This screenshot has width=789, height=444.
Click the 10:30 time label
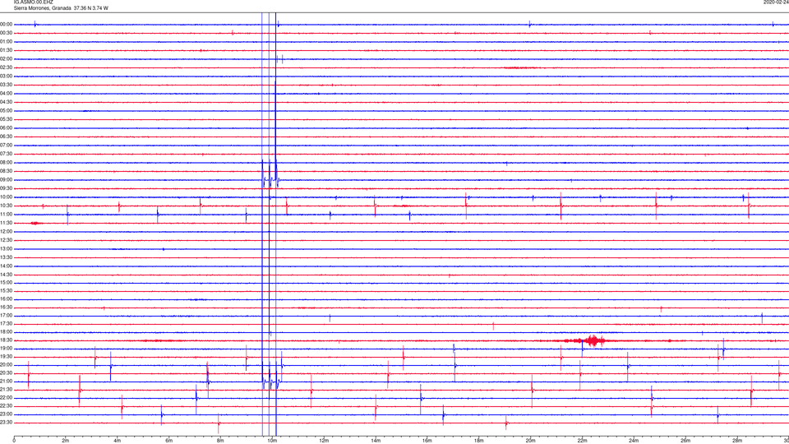[x=7, y=206]
